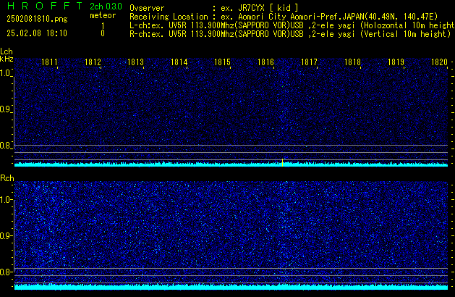Click the HROFFT title text
The height and width of the screenshot is (297, 455).
pyautogui.click(x=45, y=6)
